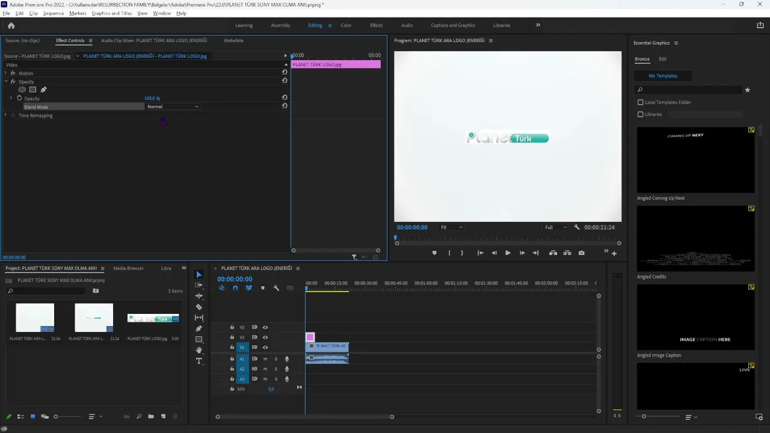Export a frame with the camera icon
Screen dimensions: 770x433
582,253
